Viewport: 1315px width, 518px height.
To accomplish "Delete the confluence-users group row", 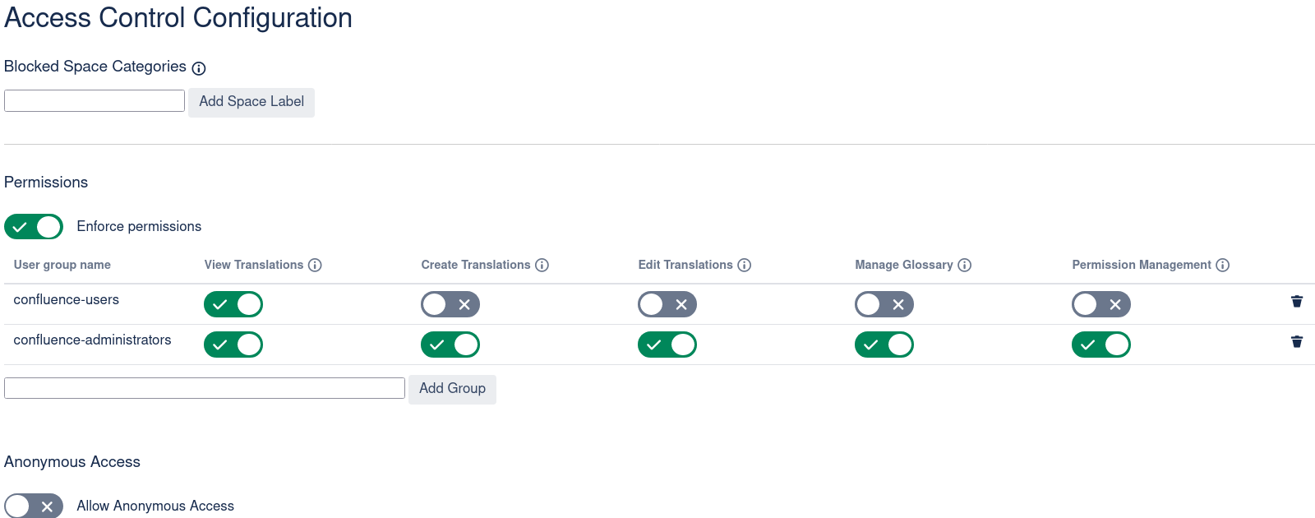I will tap(1297, 301).
